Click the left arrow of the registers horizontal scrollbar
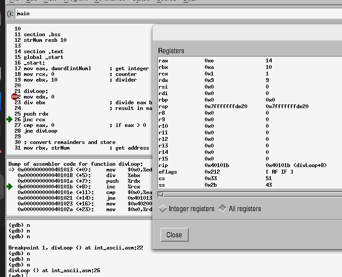The image size is (342, 277). (x=161, y=194)
